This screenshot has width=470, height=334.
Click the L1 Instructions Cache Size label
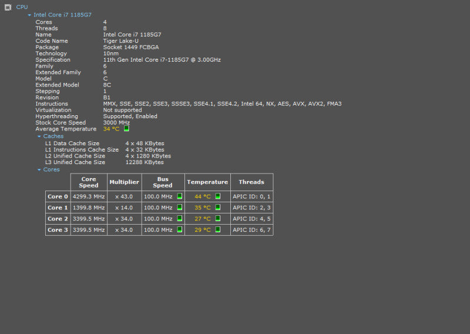click(x=82, y=150)
